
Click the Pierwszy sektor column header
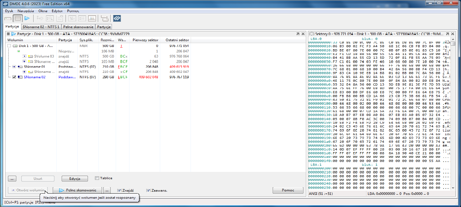pos(145,40)
